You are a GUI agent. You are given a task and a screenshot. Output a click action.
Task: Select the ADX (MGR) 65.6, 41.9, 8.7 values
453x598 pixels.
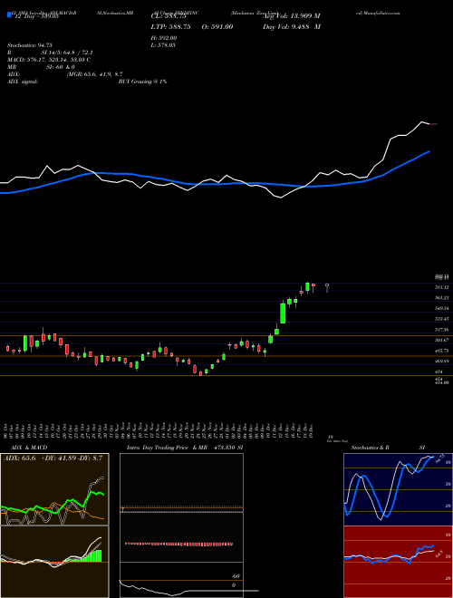click(94, 74)
